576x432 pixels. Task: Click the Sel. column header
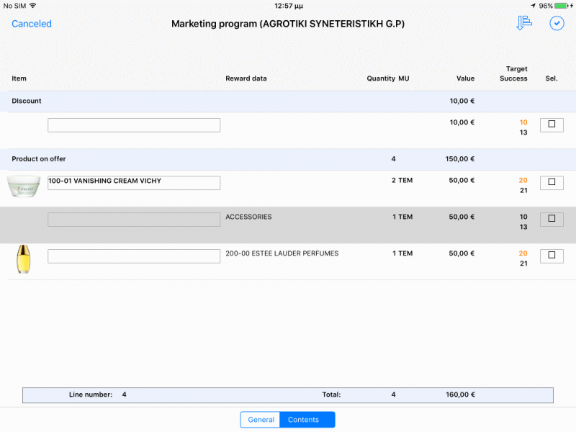(x=552, y=78)
